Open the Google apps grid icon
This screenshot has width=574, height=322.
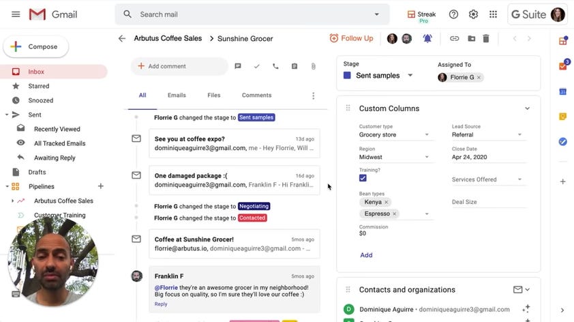(493, 14)
